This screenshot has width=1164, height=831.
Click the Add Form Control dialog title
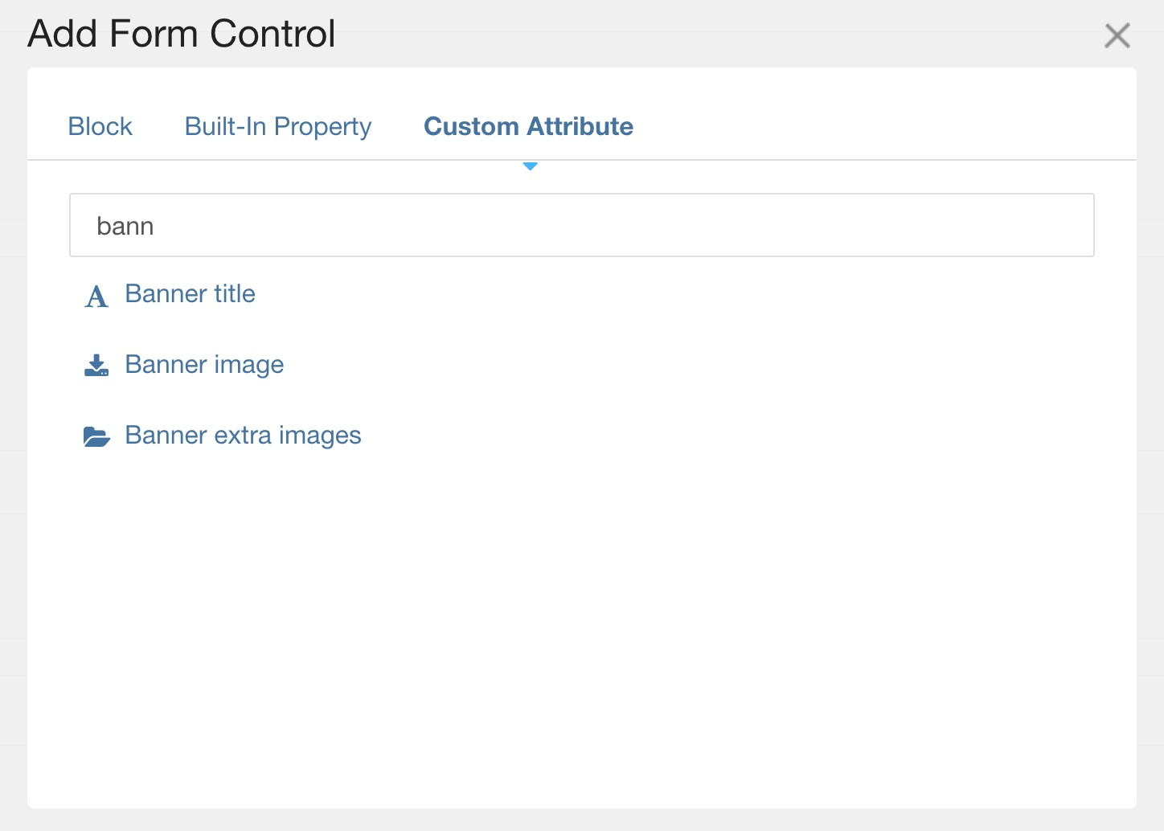tap(181, 33)
